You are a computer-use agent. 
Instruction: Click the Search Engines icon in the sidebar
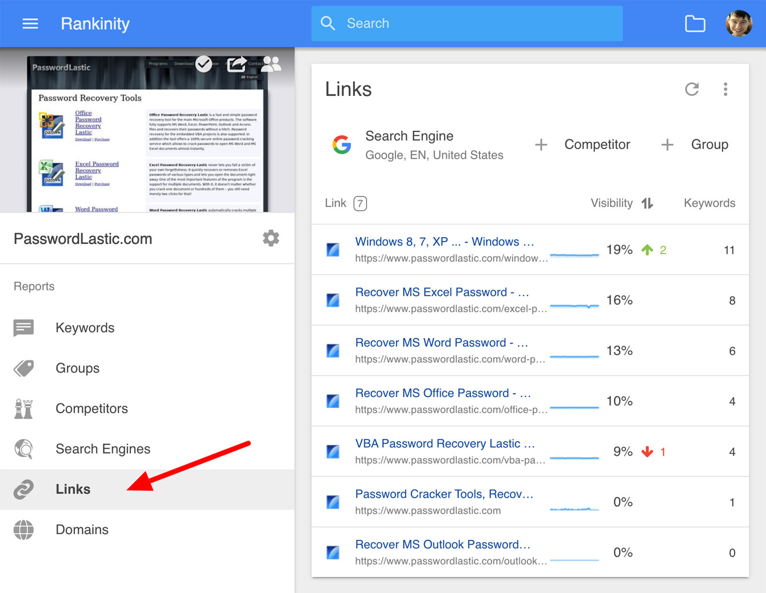23,449
